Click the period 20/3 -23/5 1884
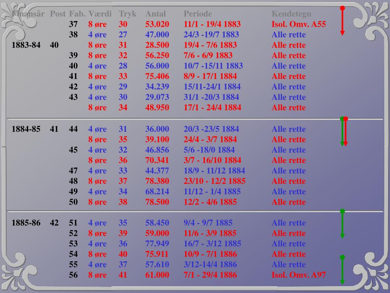The image size is (390, 293). [x=211, y=129]
